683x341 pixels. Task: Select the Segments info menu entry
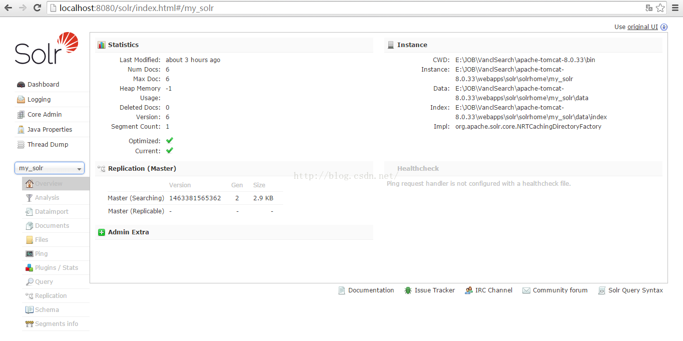point(56,324)
